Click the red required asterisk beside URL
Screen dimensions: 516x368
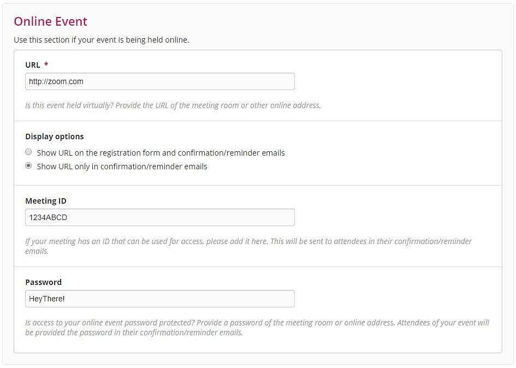coord(46,64)
